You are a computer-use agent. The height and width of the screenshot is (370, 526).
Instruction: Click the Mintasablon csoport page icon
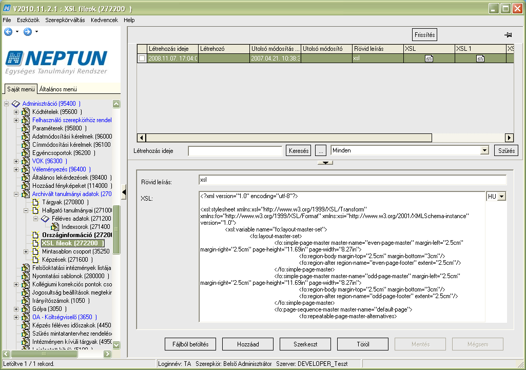tap(35, 251)
